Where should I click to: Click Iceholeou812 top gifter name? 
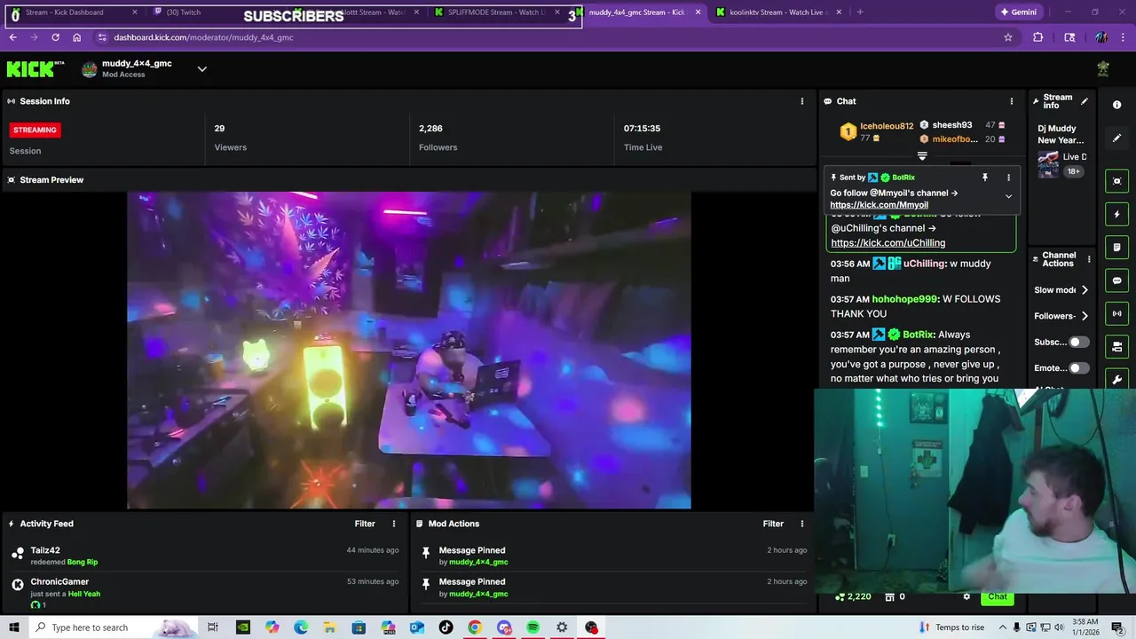(x=887, y=126)
